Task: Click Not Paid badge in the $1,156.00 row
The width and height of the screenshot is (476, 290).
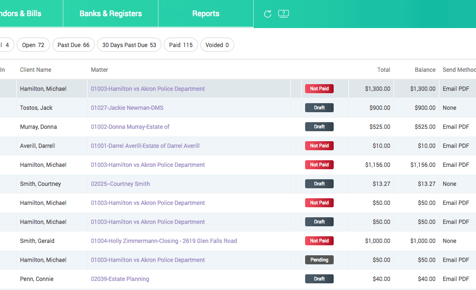Action: click(x=319, y=164)
